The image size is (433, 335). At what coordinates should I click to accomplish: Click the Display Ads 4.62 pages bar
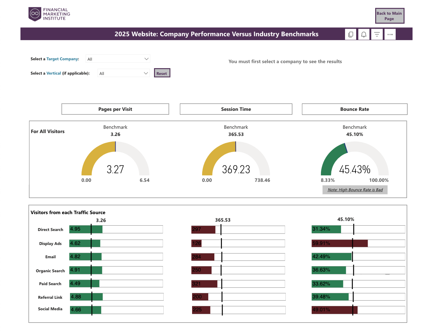pos(85,243)
